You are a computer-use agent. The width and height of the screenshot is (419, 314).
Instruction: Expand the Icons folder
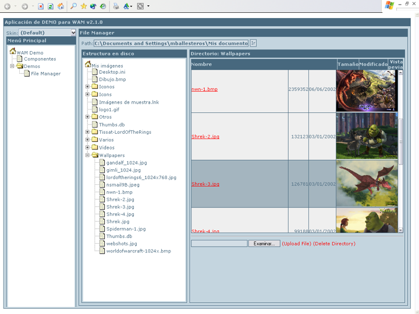pos(87,94)
